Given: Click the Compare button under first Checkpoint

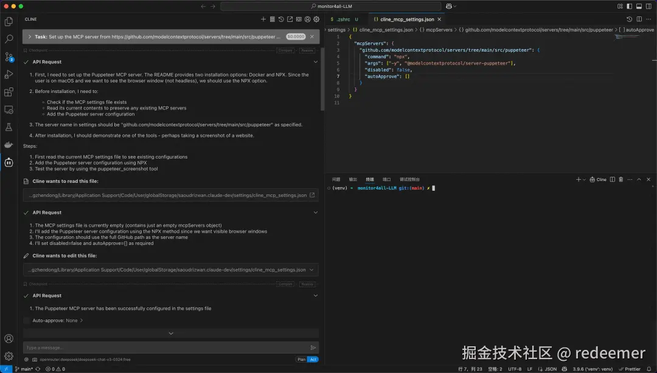Looking at the screenshot, I should tap(285, 50).
